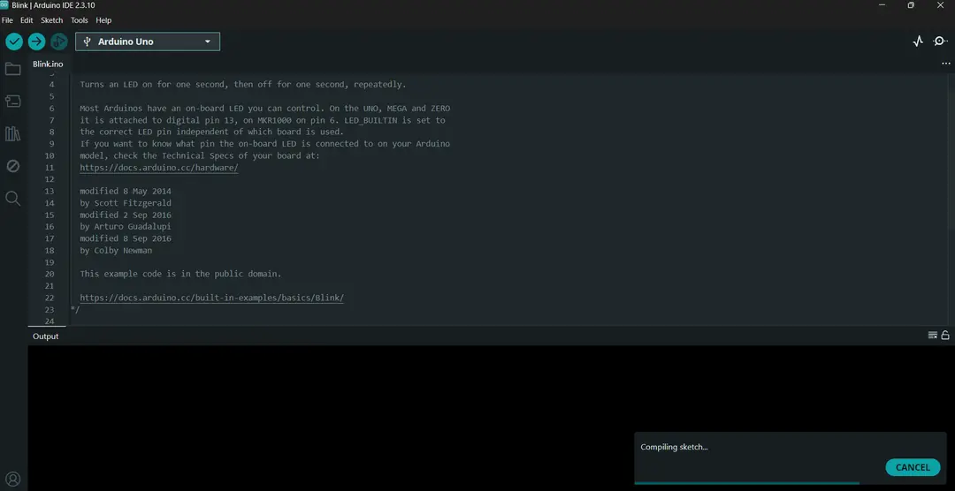Click the 'Most Arduinos have an on-board LED' line
This screenshot has width=955, height=491.
click(x=265, y=108)
